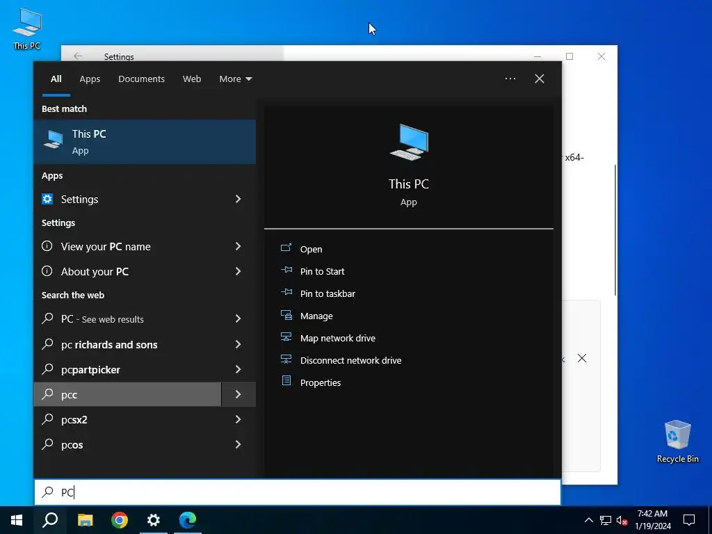Image resolution: width=712 pixels, height=534 pixels.
Task: Choose Open in the This PC actions
Action: click(311, 249)
